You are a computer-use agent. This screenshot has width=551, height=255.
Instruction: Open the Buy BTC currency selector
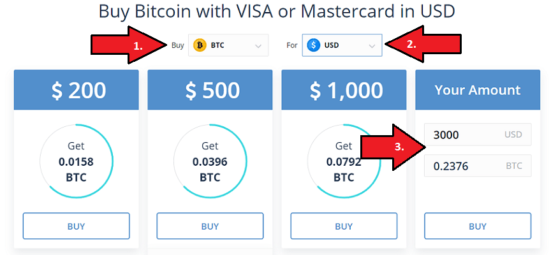coord(228,45)
